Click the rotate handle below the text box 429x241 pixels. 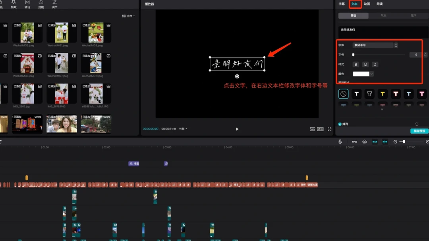pos(237,77)
